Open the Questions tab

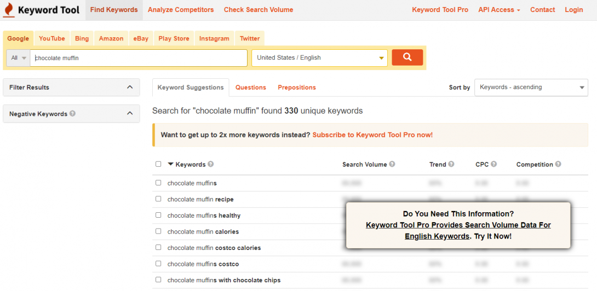click(x=250, y=88)
